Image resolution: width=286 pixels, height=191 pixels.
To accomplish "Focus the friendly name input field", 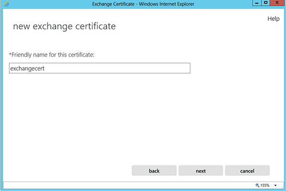I will (100, 68).
